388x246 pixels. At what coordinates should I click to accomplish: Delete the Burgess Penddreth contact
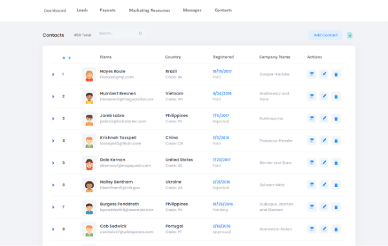[x=336, y=207]
